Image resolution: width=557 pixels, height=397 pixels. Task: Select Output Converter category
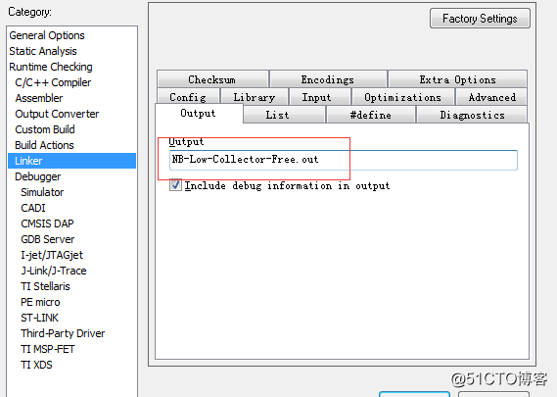point(57,114)
